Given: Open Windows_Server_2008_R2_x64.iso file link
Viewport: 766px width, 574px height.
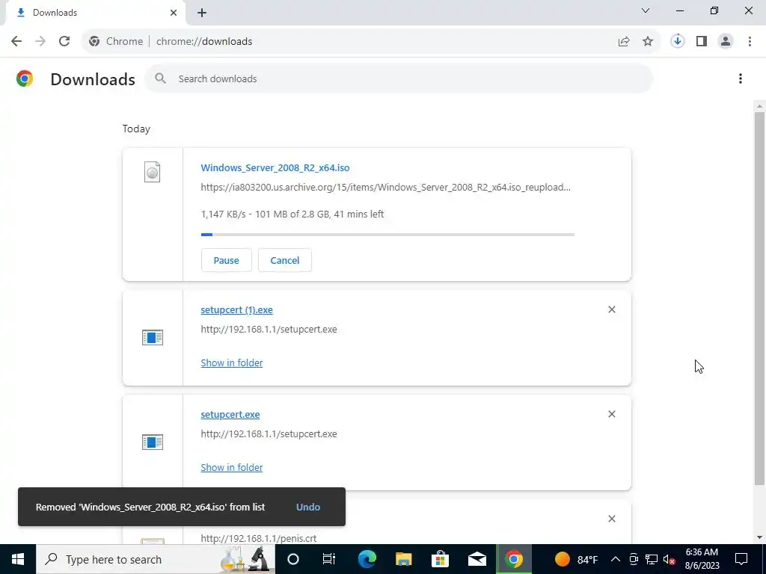Looking at the screenshot, I should 275,167.
